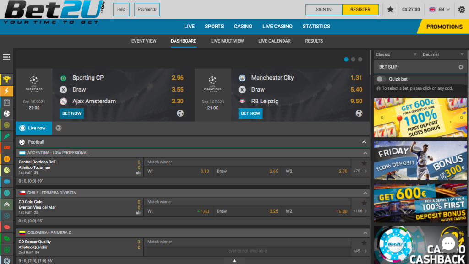Click the Help button

click(x=121, y=9)
